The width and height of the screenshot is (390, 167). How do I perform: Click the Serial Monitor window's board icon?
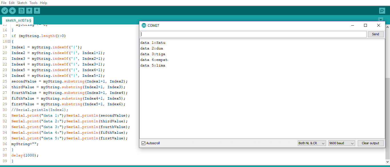(x=144, y=25)
